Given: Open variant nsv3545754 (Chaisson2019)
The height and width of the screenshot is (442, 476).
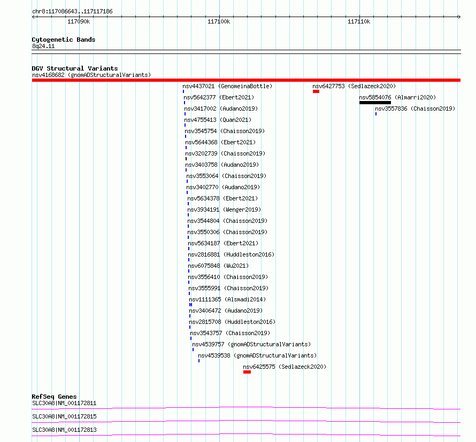Looking at the screenshot, I should point(225,131).
